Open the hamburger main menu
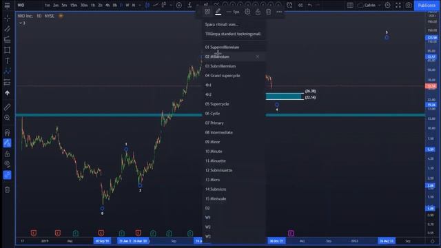The height and width of the screenshot is (248, 441). coord(7,5)
